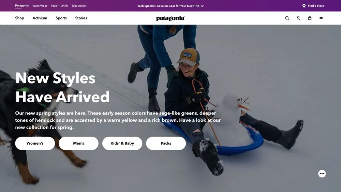
Task: Open the shopping bag icon
Action: (310, 18)
